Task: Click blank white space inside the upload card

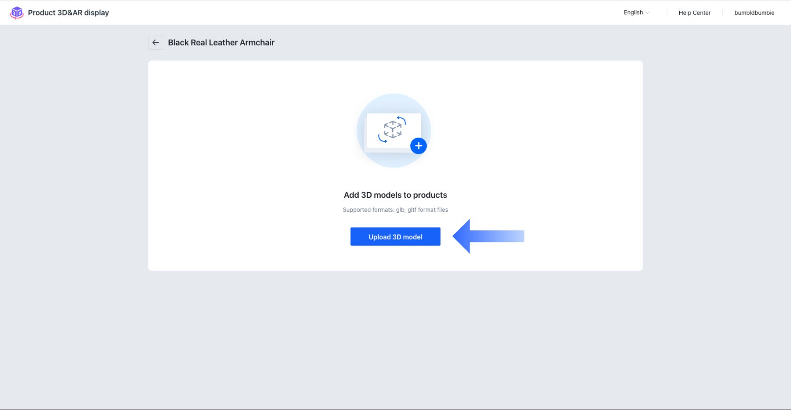Action: 242,163
